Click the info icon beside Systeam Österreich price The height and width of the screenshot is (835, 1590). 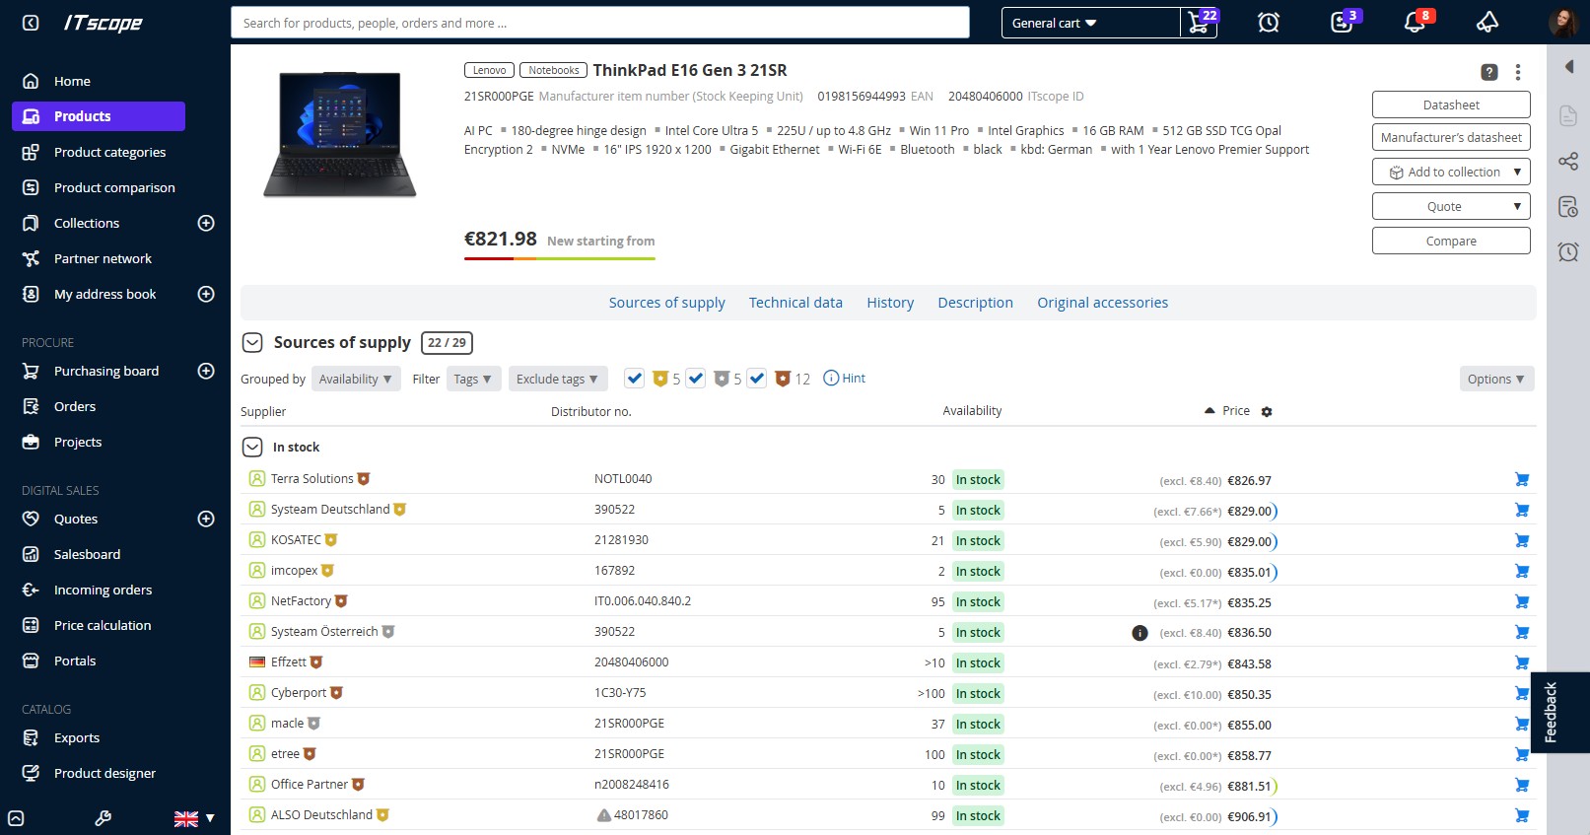click(1140, 633)
